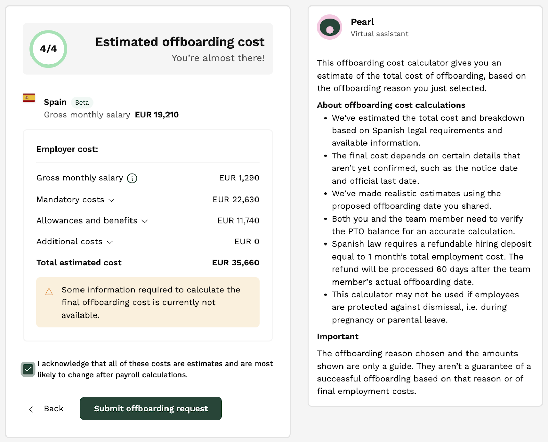Click the Employer cost section title

point(67,149)
